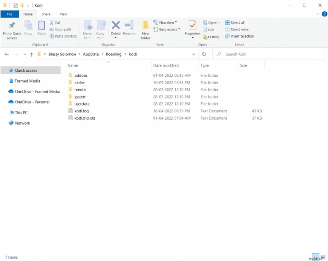Open the Move to menu
The image size is (328, 261).
point(87,30)
